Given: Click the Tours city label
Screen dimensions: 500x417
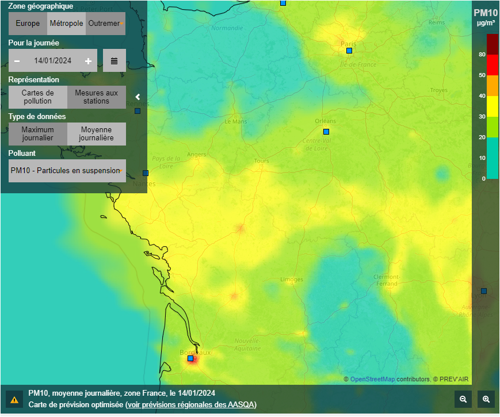Looking at the screenshot, I should [261, 160].
